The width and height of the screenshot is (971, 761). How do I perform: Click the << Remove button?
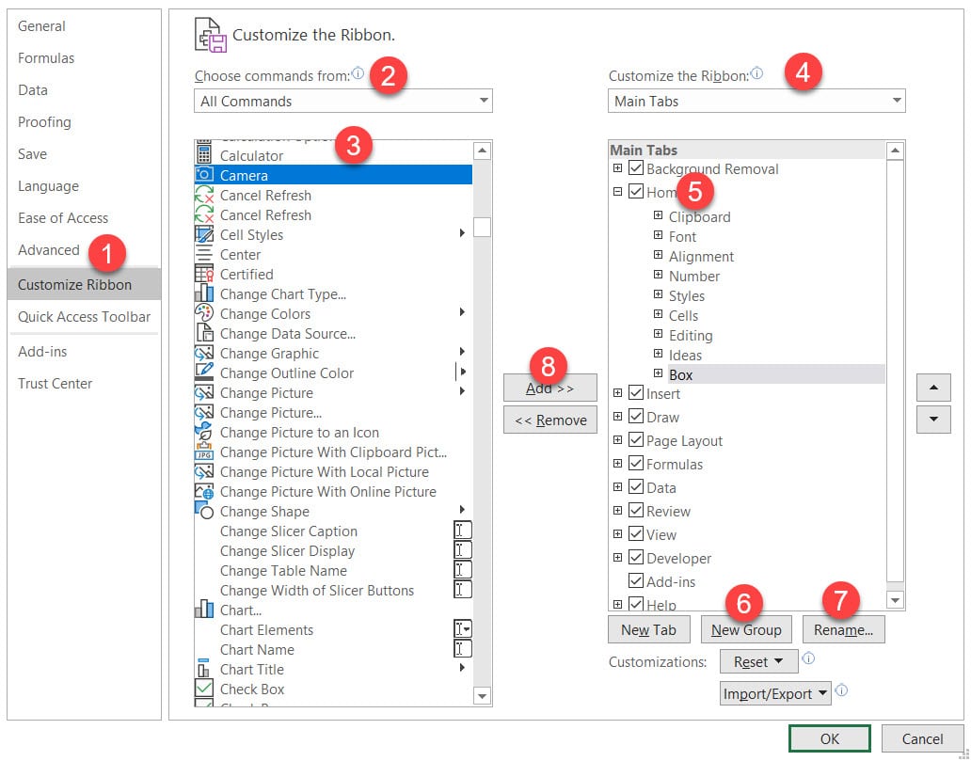coord(549,420)
